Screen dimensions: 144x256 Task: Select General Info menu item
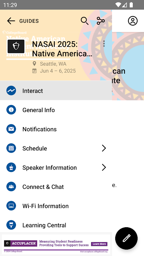tap(56, 110)
